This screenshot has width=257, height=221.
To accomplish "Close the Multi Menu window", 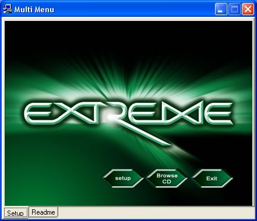I will click(248, 9).
